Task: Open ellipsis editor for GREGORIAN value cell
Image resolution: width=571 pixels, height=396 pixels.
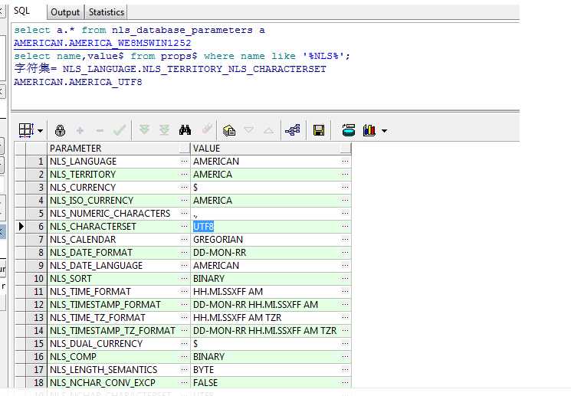Action: point(345,239)
